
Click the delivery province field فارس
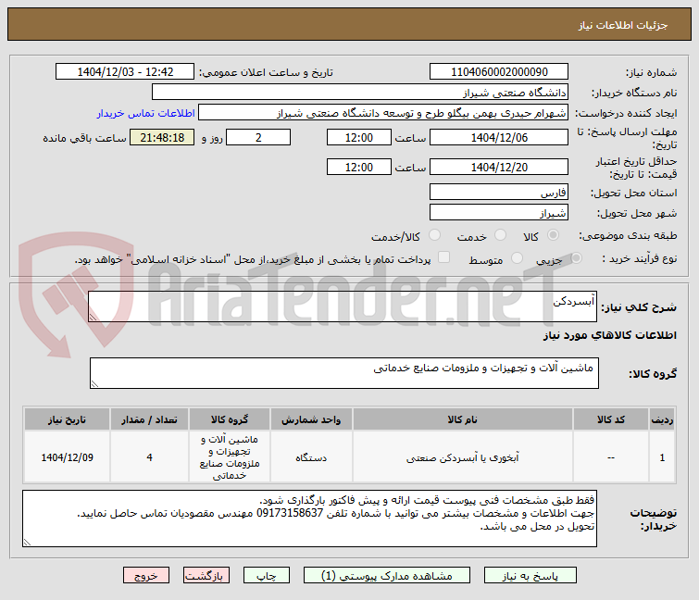[x=499, y=192]
